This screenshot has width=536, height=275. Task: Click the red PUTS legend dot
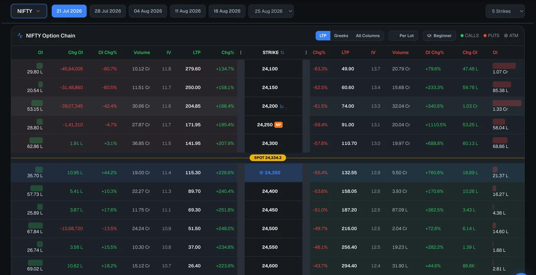click(485, 36)
